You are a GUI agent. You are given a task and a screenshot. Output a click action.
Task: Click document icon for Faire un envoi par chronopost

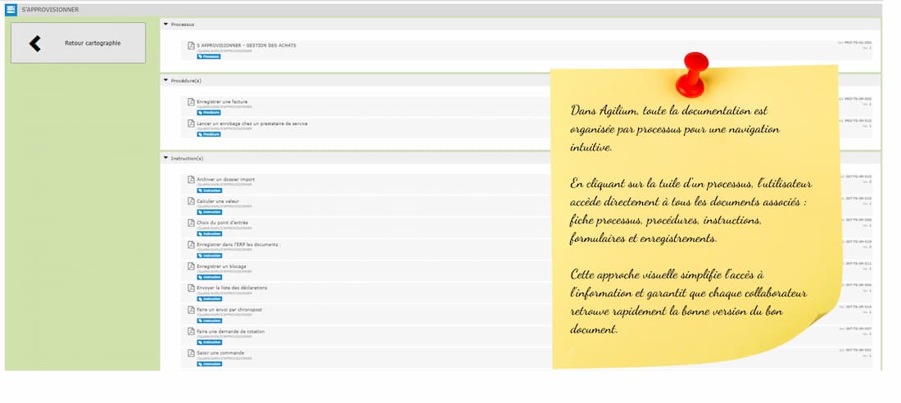(191, 310)
